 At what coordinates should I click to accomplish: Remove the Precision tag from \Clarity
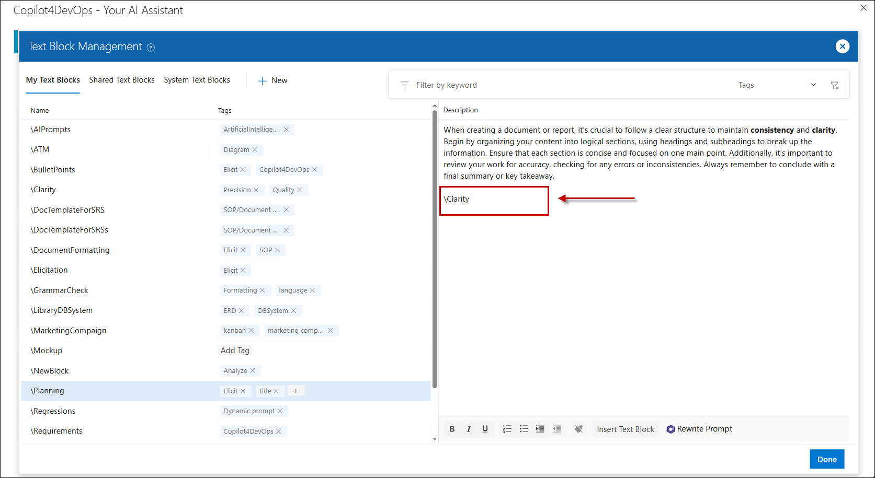point(256,190)
